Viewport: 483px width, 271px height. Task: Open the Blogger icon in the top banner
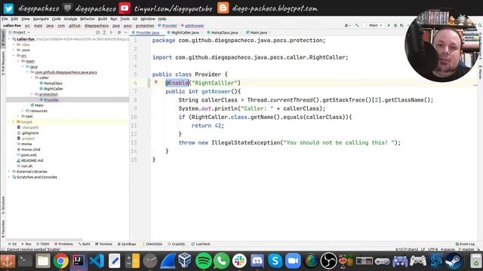pos(223,8)
